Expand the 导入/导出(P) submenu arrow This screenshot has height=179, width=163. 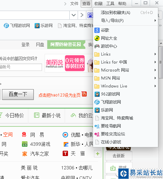coord(155,21)
